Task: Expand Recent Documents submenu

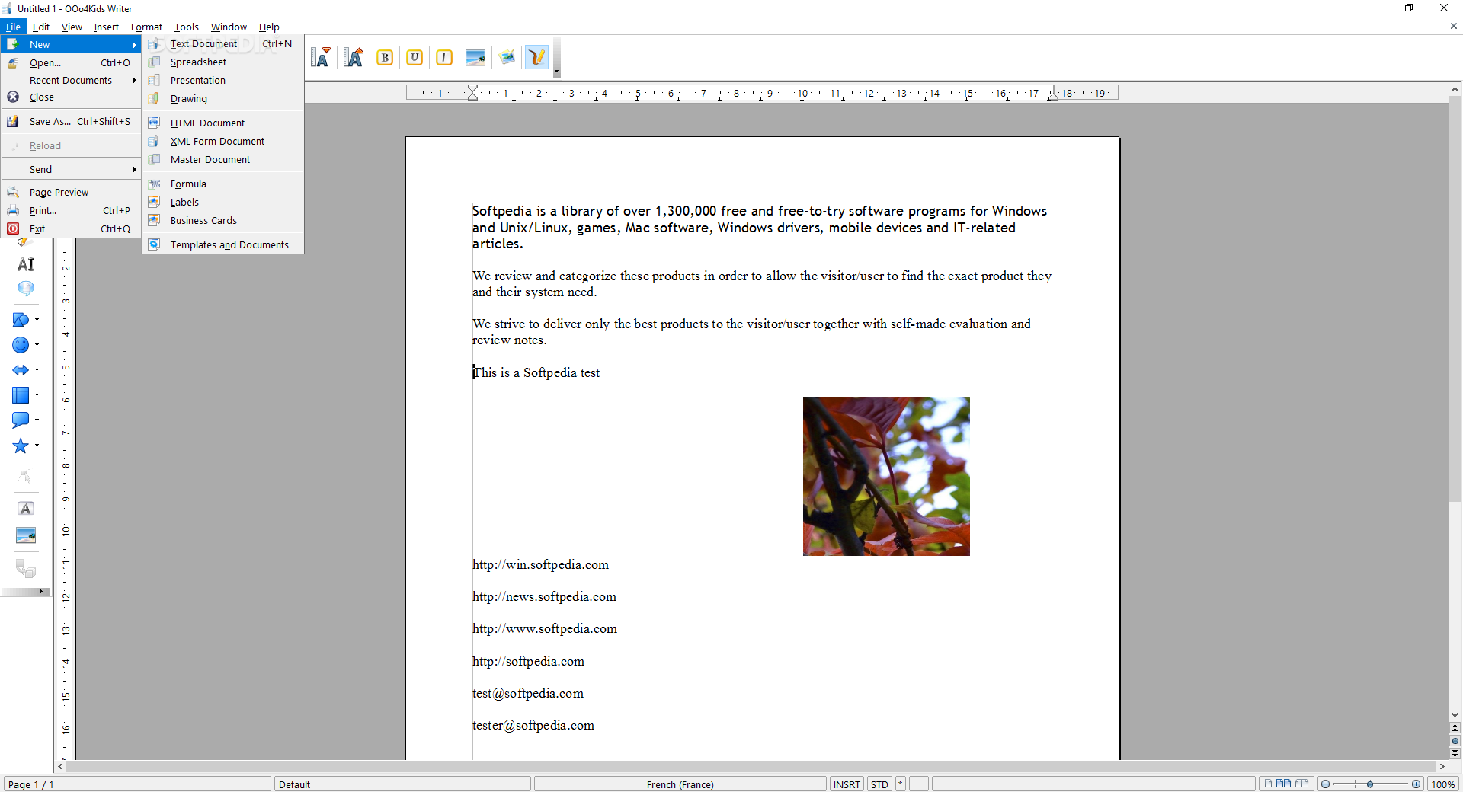Action: pos(71,81)
